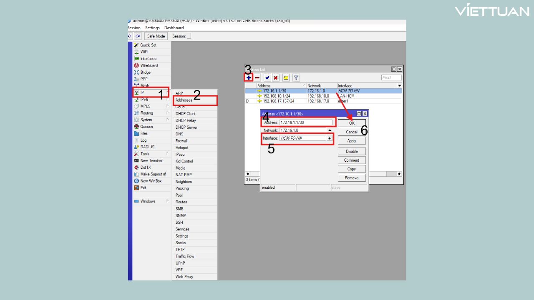The width and height of the screenshot is (534, 300).
Task: Open the Address List column selector dropdown
Action: [399, 86]
